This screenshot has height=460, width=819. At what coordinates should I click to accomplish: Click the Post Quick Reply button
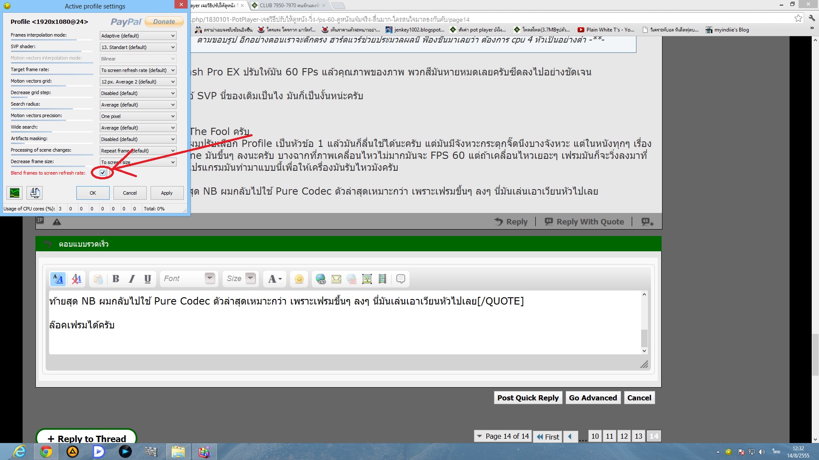click(x=528, y=398)
